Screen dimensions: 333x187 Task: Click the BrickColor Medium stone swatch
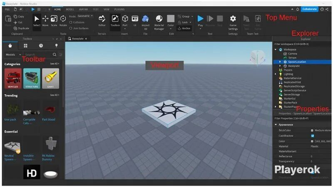click(312, 130)
